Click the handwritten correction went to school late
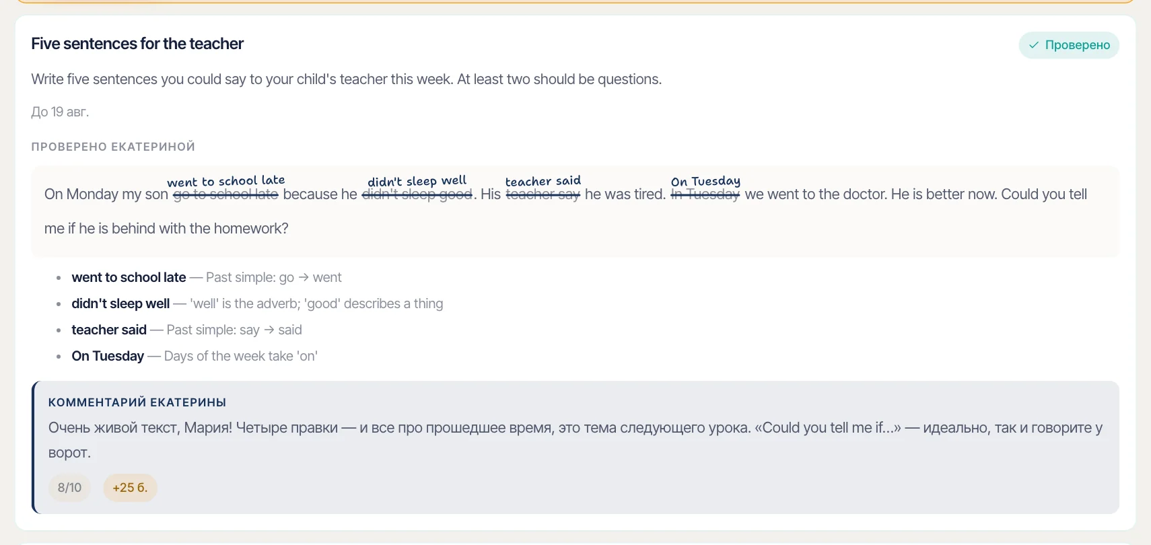This screenshot has height=545, width=1151. click(226, 181)
